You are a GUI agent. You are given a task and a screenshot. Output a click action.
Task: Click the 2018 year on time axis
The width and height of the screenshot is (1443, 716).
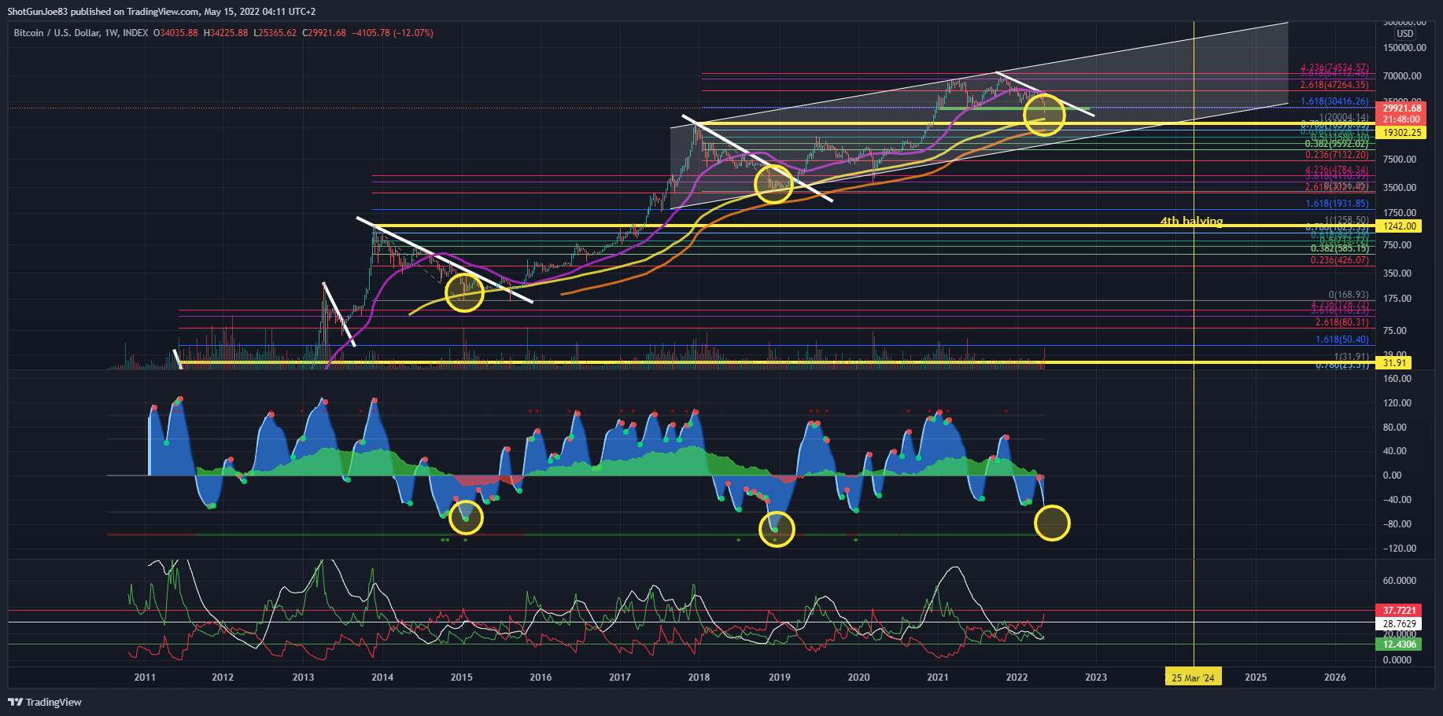(x=699, y=677)
